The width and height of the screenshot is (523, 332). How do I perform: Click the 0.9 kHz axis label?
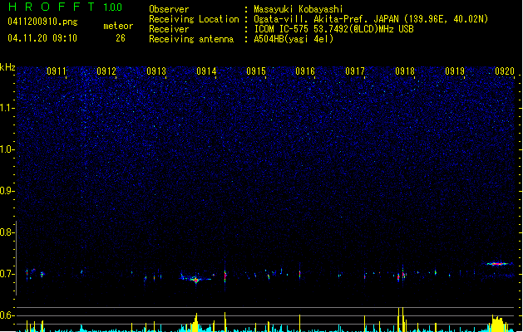point(7,191)
